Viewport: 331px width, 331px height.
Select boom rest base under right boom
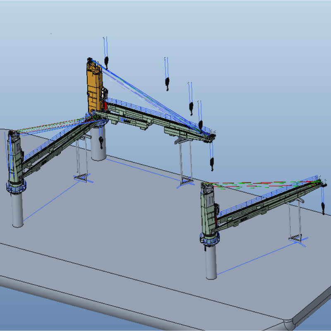click(297, 239)
